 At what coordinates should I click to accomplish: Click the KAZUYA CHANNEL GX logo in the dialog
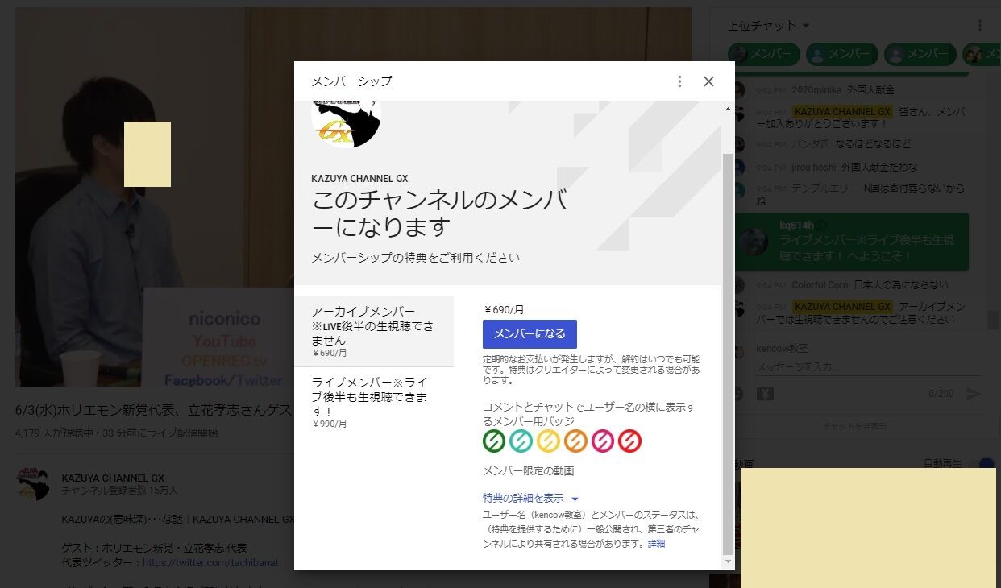coord(346,124)
